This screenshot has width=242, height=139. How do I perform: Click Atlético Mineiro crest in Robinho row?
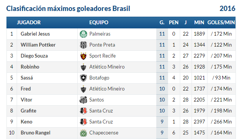tap(83, 67)
